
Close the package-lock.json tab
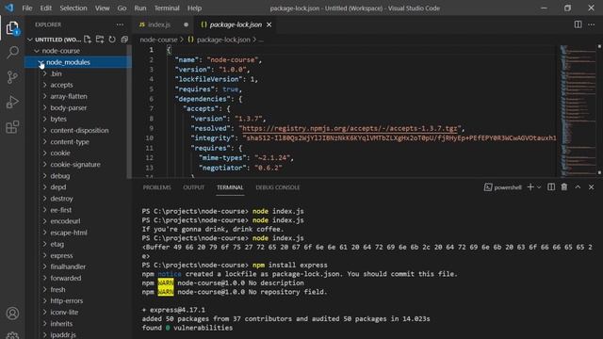(x=269, y=24)
